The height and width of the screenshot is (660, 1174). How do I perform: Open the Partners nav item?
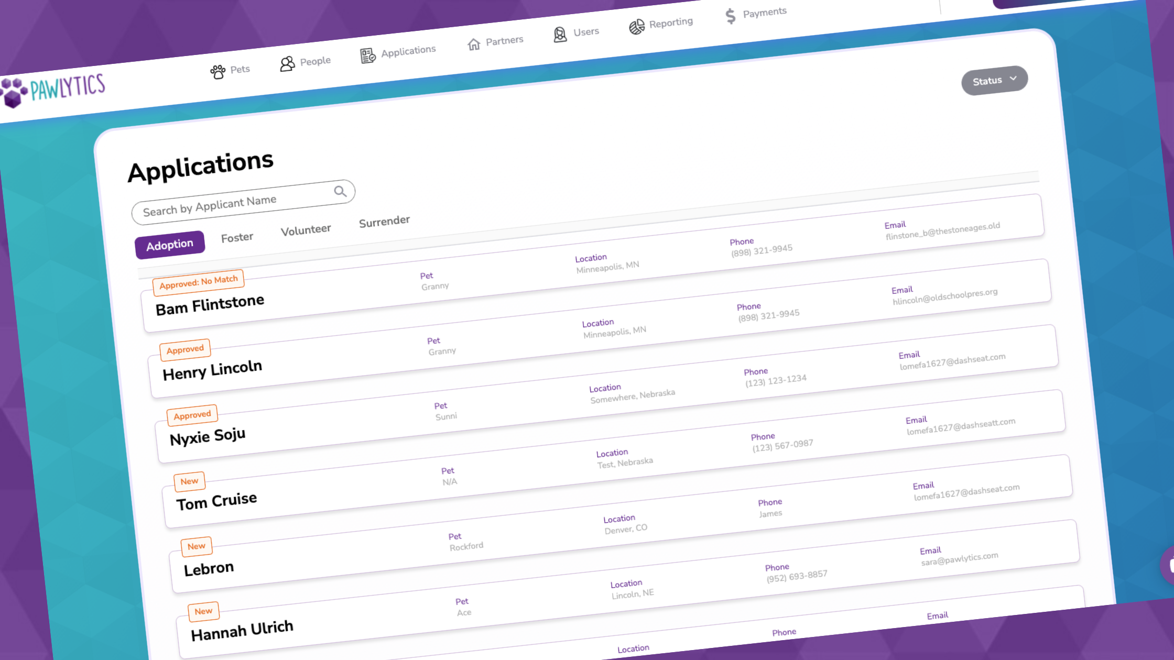coord(495,42)
